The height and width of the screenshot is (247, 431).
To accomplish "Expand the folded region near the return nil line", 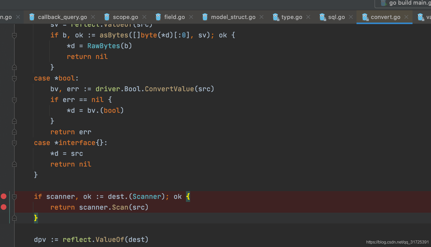I will tap(14, 164).
